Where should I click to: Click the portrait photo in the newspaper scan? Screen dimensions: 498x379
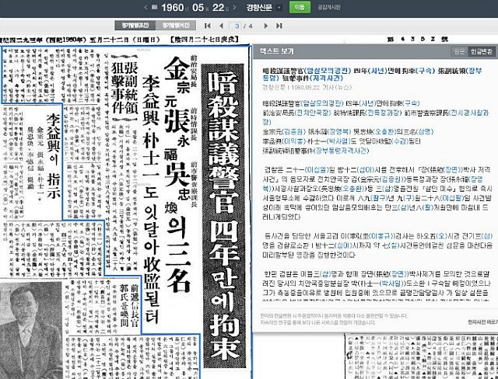[x=31, y=329]
